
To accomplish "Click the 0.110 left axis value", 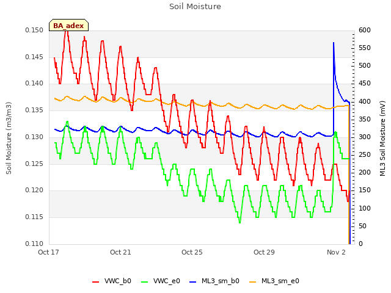I will pyautogui.click(x=34, y=244).
